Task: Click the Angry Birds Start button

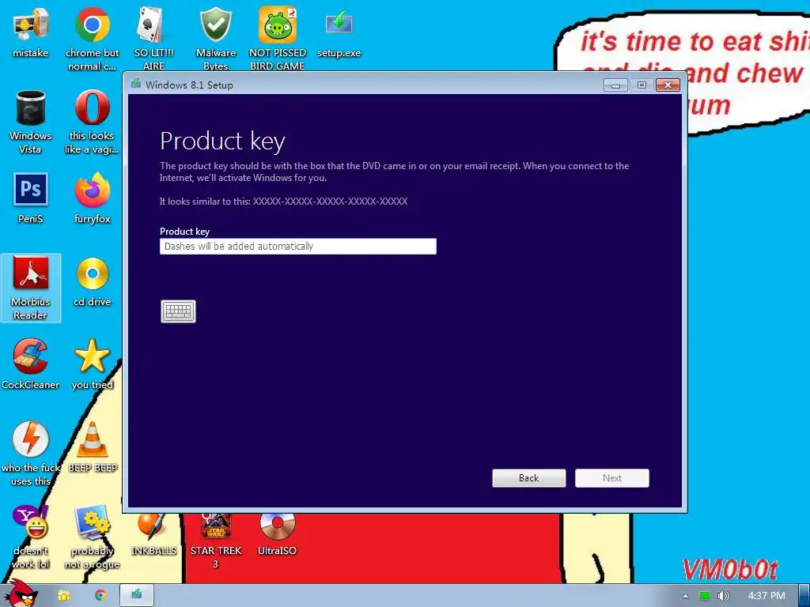Action: click(21, 594)
